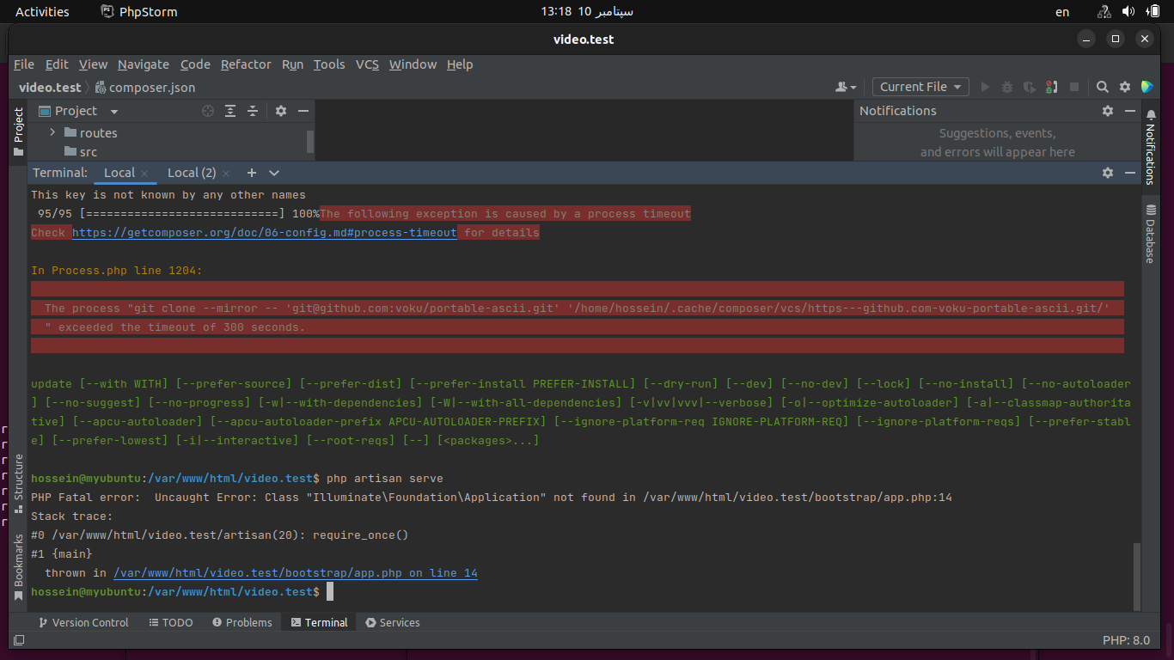Open PhpStorm app menu in top bar

[139, 11]
